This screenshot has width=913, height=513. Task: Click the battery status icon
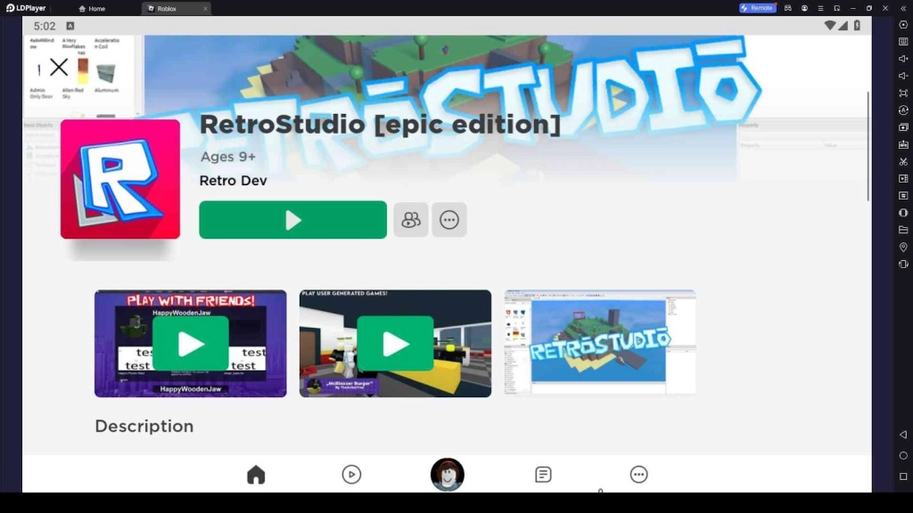857,26
